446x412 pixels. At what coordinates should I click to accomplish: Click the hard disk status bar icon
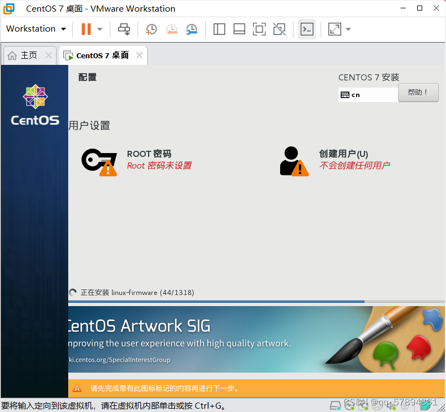pos(335,406)
